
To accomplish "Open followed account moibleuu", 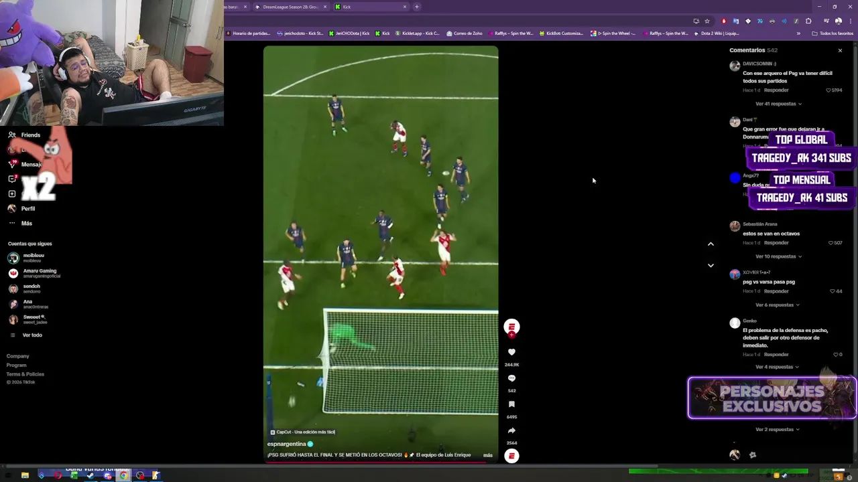I will (27, 258).
